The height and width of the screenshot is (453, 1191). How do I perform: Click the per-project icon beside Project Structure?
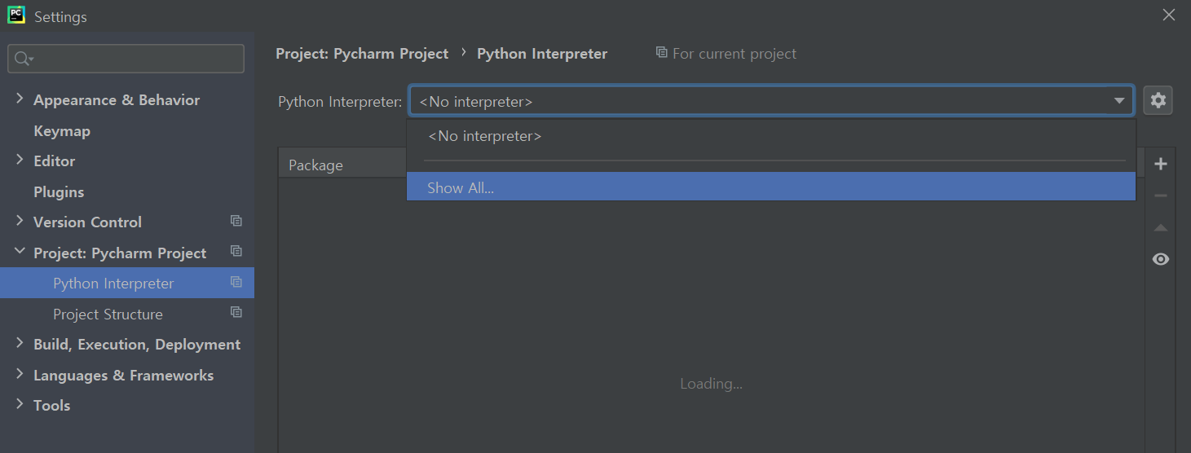(x=236, y=313)
